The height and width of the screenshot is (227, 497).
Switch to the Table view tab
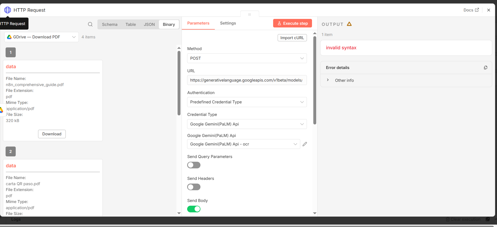pyautogui.click(x=131, y=24)
